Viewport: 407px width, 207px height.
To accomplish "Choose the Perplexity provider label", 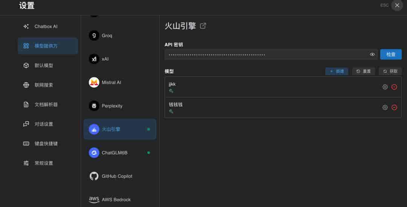I will pyautogui.click(x=112, y=106).
